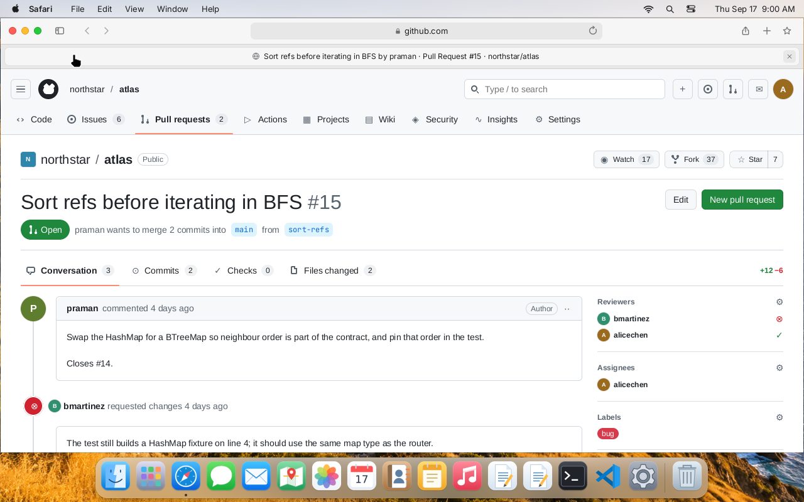Open the Actions repository tab
This screenshot has width=804, height=502.
point(265,119)
